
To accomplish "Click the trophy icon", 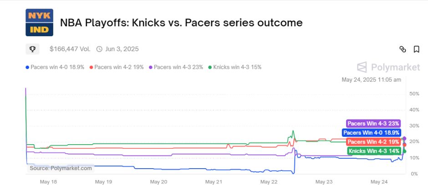I will pyautogui.click(x=32, y=49).
